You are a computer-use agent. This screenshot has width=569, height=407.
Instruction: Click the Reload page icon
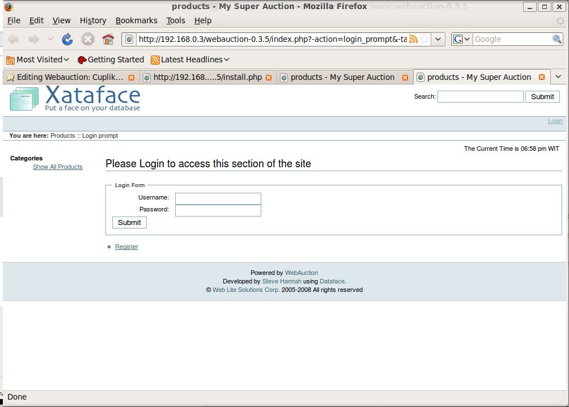pos(67,39)
